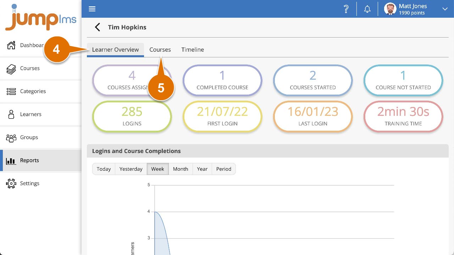Click the Completed Course stat card
Screen dimensions: 454x255
222,80
